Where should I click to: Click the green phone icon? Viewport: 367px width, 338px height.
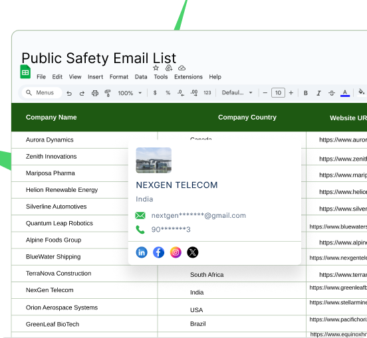tap(140, 230)
